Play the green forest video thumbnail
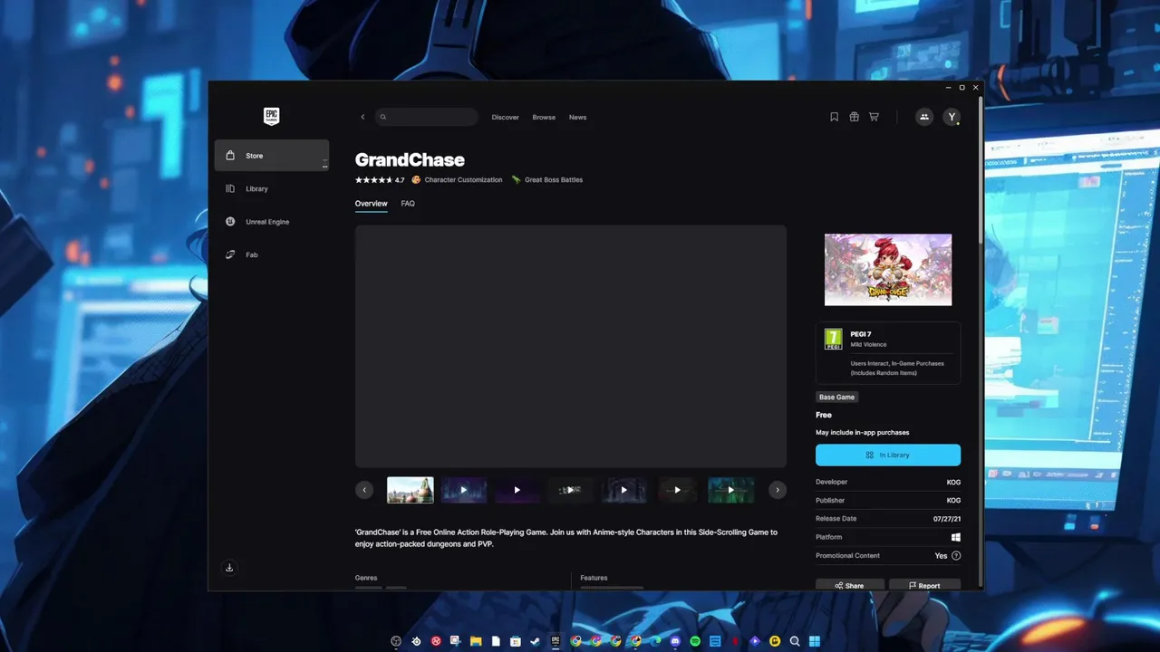The width and height of the screenshot is (1160, 652). [730, 490]
